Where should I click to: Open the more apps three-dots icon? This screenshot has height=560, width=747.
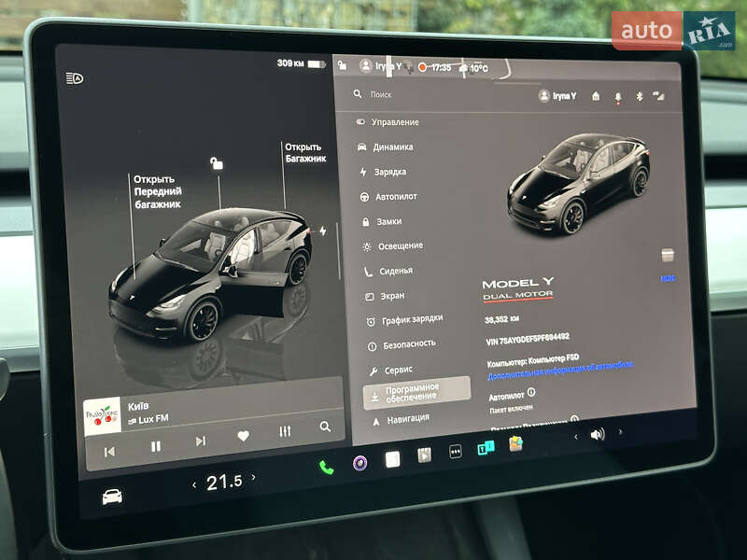click(455, 451)
